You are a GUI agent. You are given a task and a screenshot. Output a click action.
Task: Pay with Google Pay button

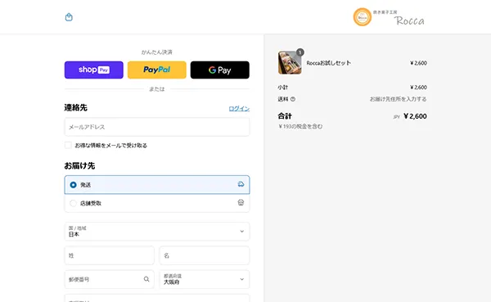(220, 70)
